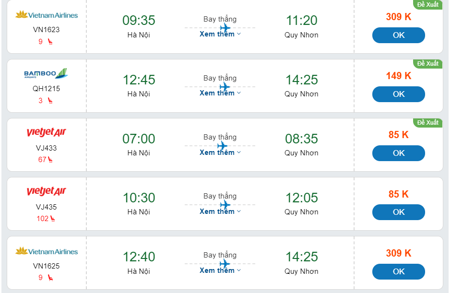The width and height of the screenshot is (451, 293).
Task: Click the Vietjet Air logo for VJ433
Action: pyautogui.click(x=46, y=132)
